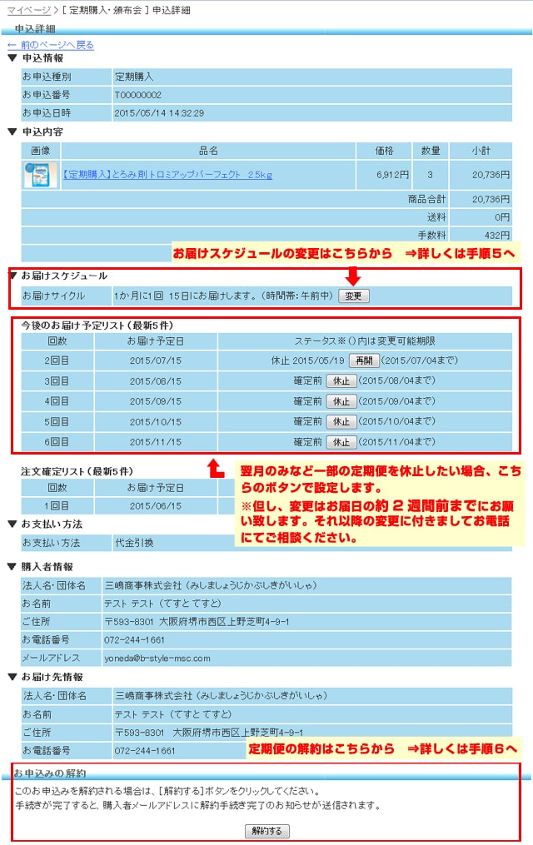The width and height of the screenshot is (533, 845).
Task: Click 休止 button for 3回目 delivery
Action: pyautogui.click(x=341, y=381)
